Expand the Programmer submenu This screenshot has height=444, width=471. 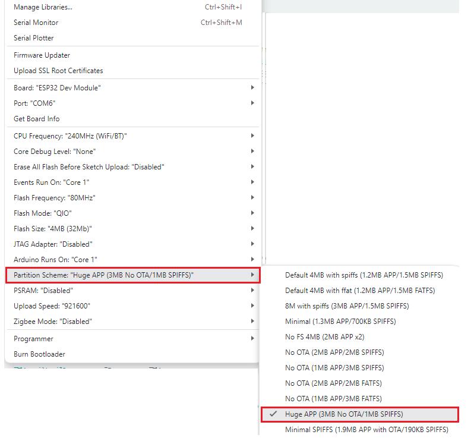(x=132, y=338)
